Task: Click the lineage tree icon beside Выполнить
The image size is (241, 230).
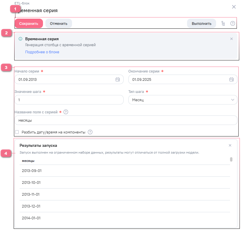Action: coord(223,24)
